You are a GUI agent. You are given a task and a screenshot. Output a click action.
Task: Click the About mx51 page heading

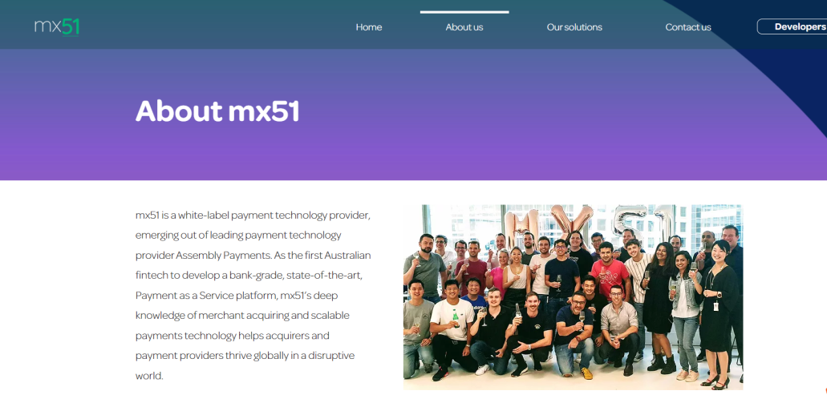pyautogui.click(x=217, y=111)
